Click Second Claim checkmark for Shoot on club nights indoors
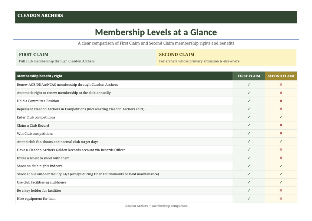The image size is (312, 221). (x=281, y=166)
